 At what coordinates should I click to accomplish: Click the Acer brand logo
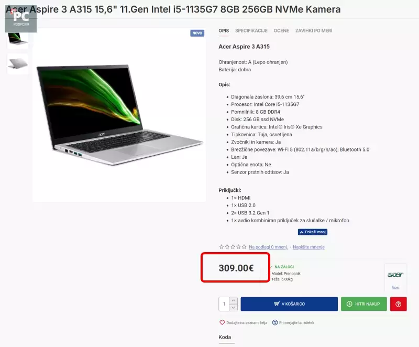point(395,275)
